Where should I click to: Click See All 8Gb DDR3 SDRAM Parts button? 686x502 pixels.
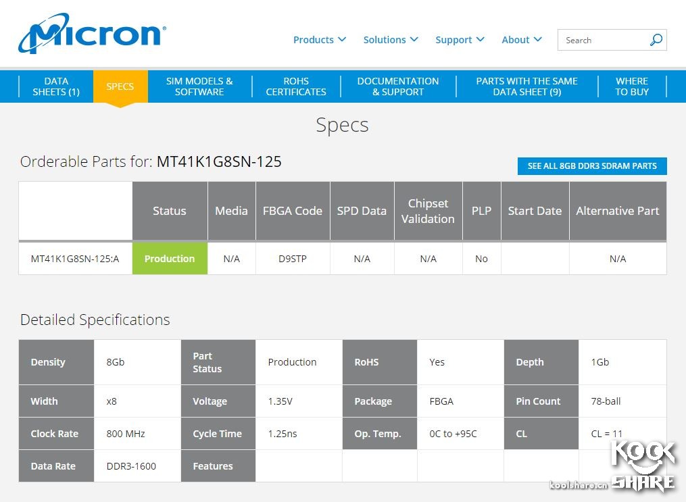592,166
